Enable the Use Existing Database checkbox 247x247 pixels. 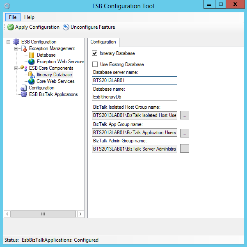(95, 64)
